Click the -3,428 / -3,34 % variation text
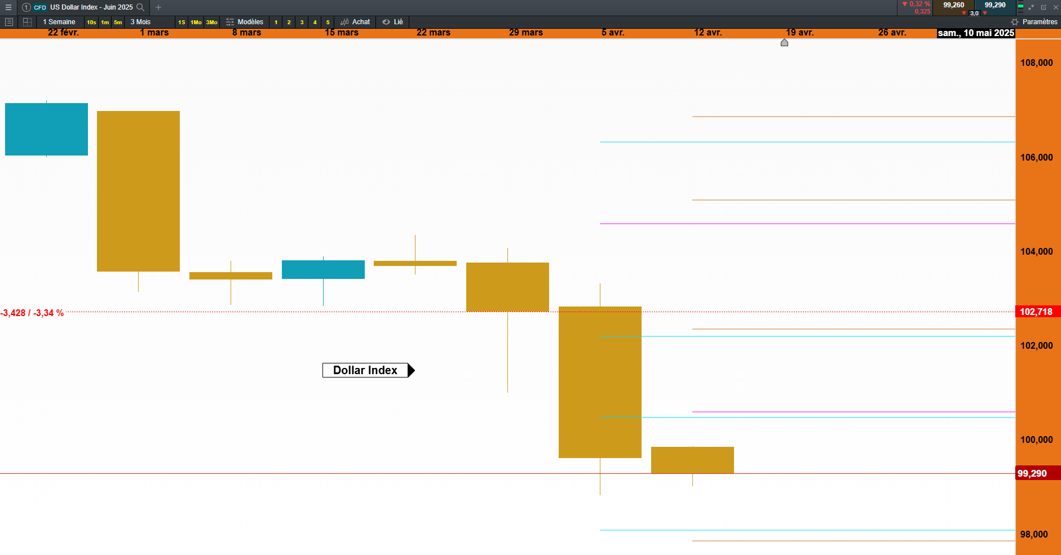Screen dimensions: 1061x555 point(32,313)
